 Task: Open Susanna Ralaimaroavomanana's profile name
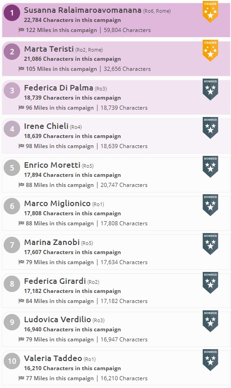click(x=83, y=10)
